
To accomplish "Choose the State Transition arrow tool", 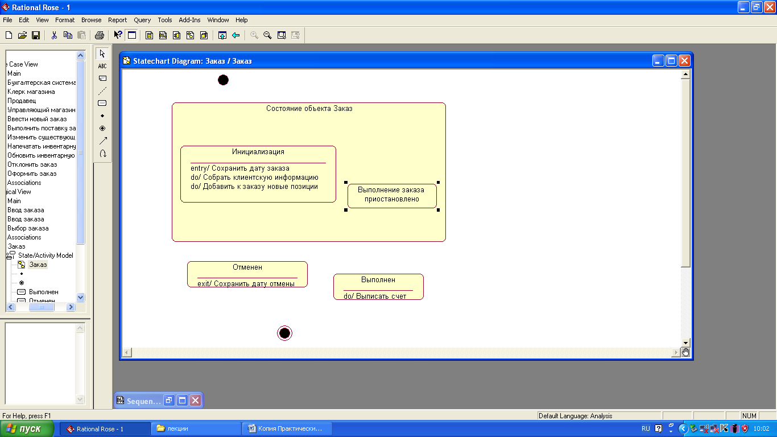I will (x=102, y=141).
